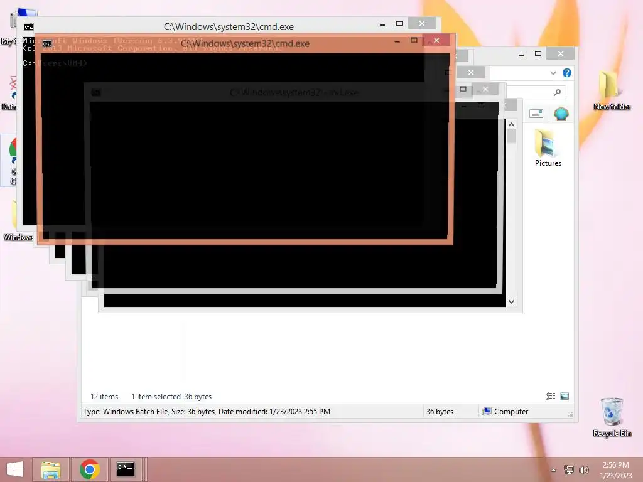
Task: Maximize the orange cmd.exe window
Action: click(414, 40)
